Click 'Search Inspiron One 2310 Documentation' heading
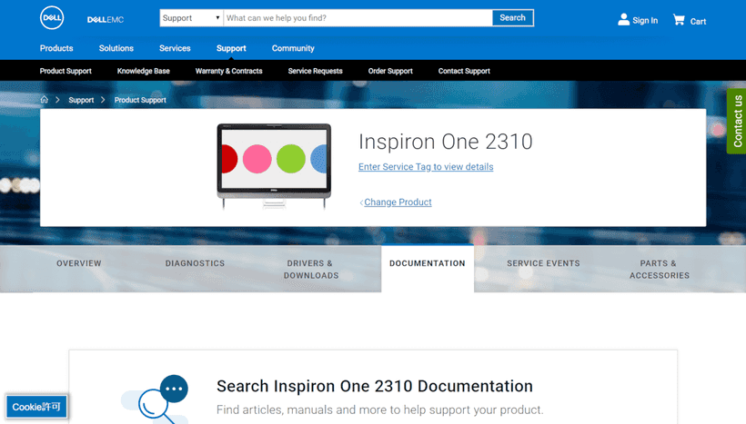The width and height of the screenshot is (746, 424). (375, 386)
